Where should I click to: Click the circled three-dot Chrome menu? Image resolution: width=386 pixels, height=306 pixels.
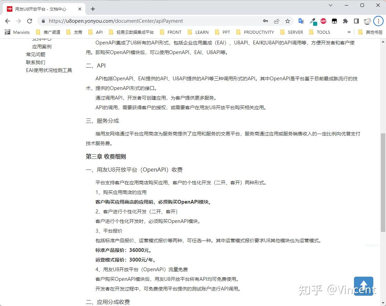378,21
